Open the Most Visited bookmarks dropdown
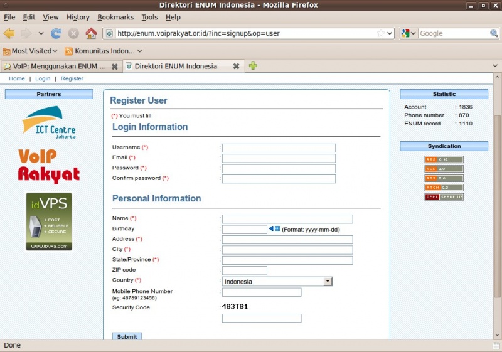The image size is (502, 352). pyautogui.click(x=30, y=51)
